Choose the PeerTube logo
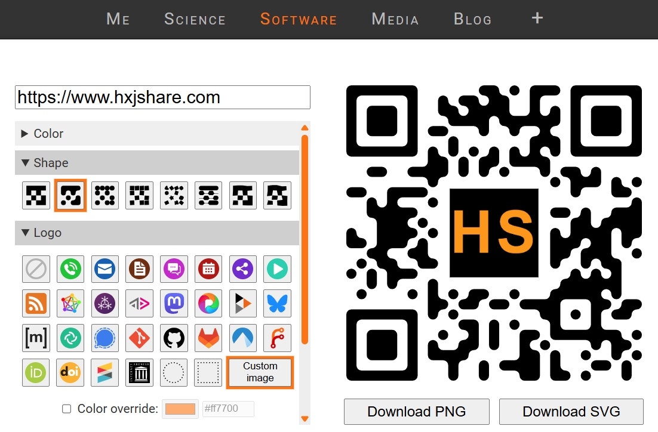The image size is (658, 432). 243,303
